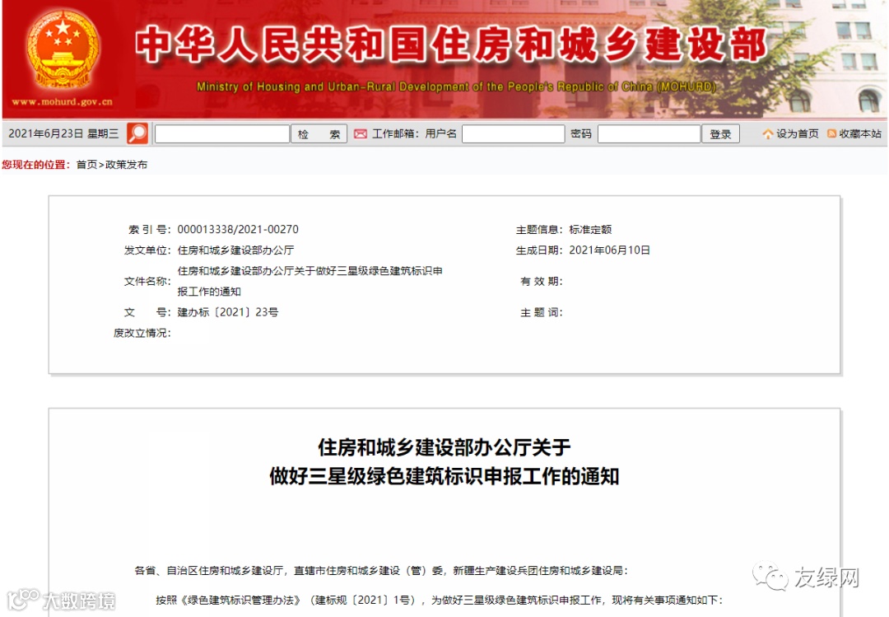Click the www.mohurd.gov.cn site address text
This screenshot has width=889, height=617.
(62, 102)
